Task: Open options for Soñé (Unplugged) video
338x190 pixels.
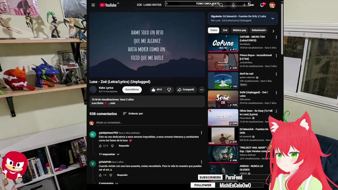Action: tap(276, 93)
